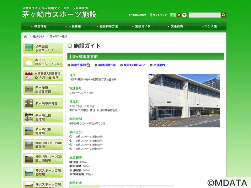Screen dimensions: 251x188
Task: Open the 施設を利用したい link
Action: [x=135, y=65]
